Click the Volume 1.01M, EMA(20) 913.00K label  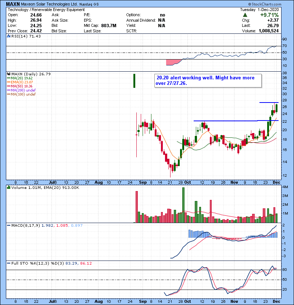45,188
